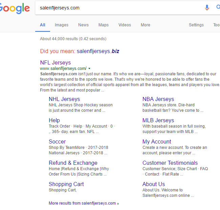The width and height of the screenshot is (220, 210).
Task: Click the Shop By TeamMore 2017-2018 snippet
Action: pyautogui.click(x=79, y=150)
